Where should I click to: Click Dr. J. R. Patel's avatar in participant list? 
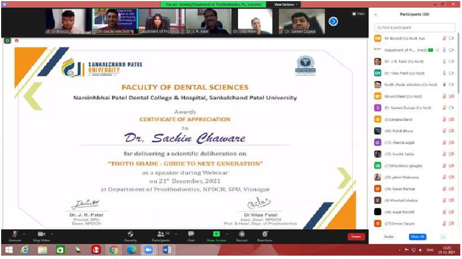coord(377,61)
